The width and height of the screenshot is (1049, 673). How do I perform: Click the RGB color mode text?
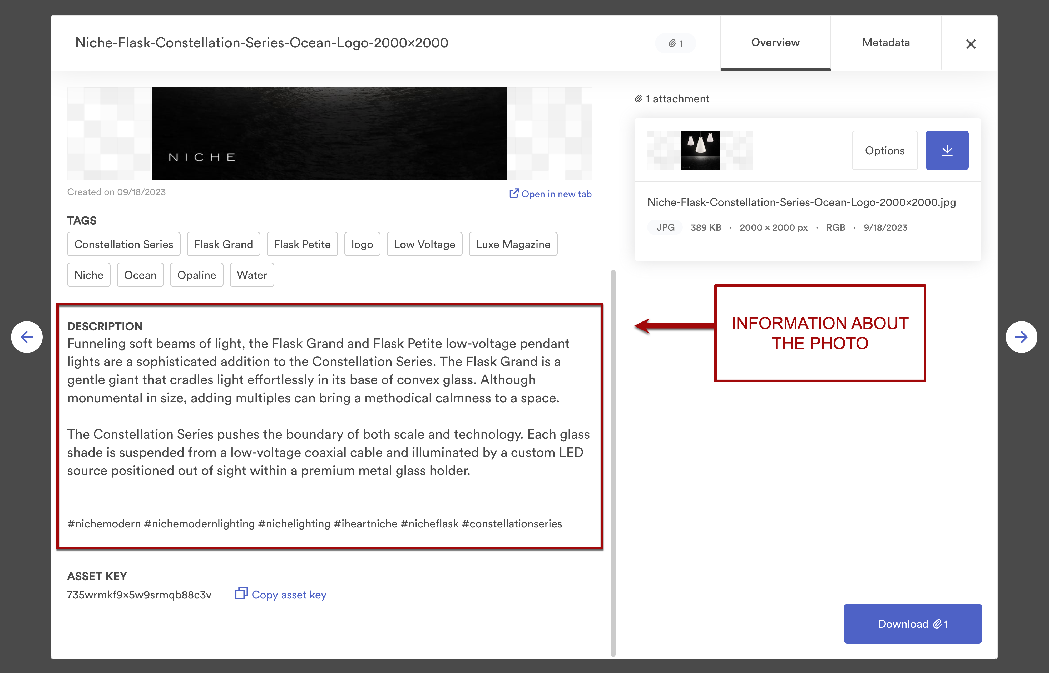point(835,227)
